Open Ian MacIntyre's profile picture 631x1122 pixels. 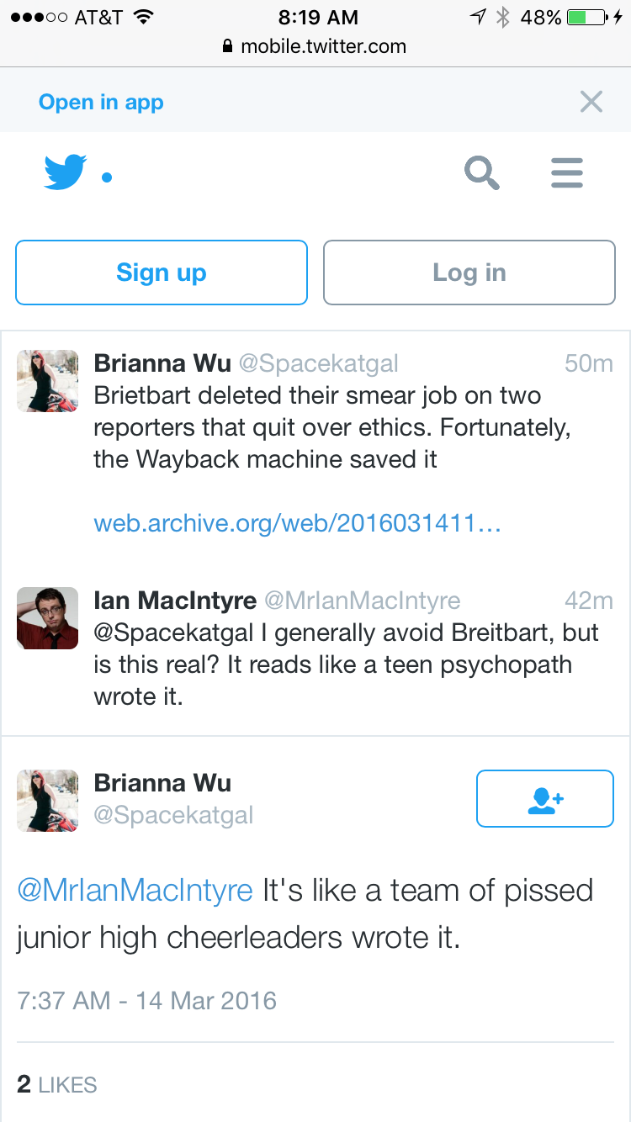pos(48,618)
